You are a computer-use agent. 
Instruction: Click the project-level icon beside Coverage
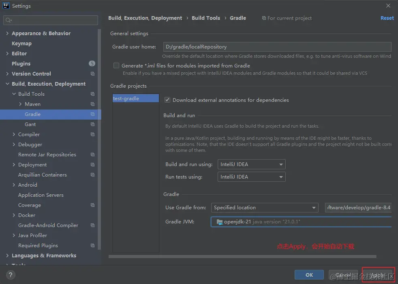pyautogui.click(x=93, y=205)
